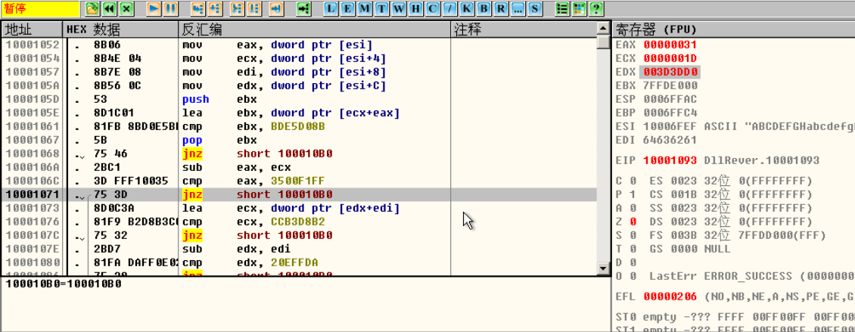Open the Log window with L button
The height and width of the screenshot is (332, 855).
click(331, 8)
